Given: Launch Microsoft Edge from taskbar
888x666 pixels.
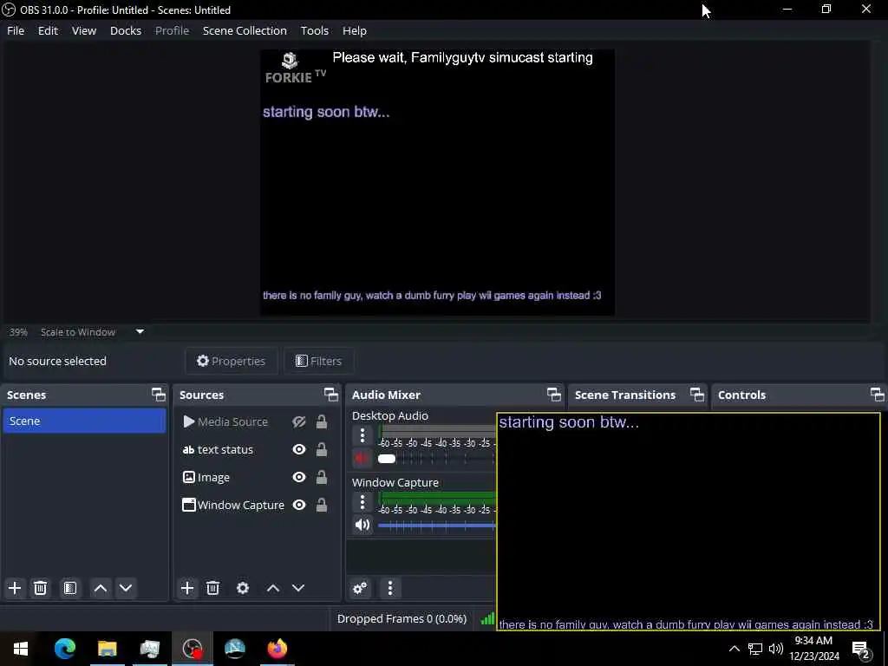Looking at the screenshot, I should click(64, 649).
